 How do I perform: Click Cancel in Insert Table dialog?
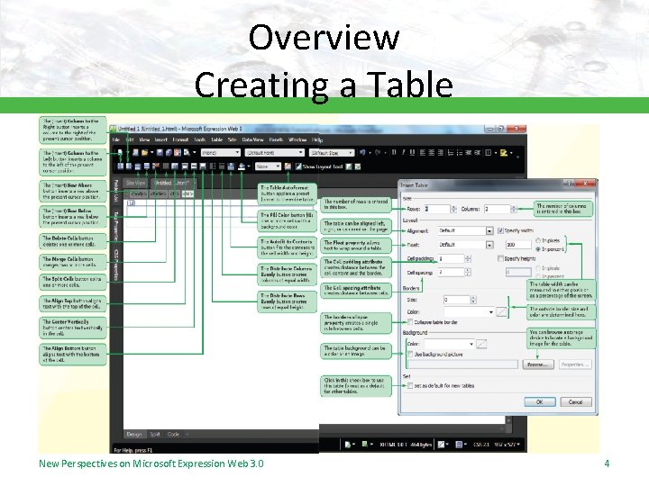[x=576, y=401]
